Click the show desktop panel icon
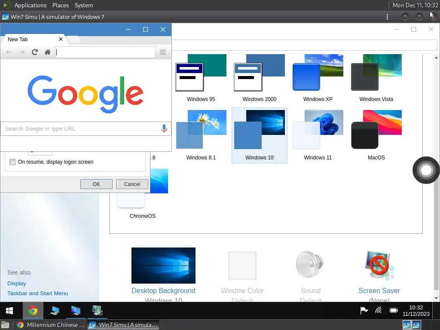440x330 pixels. coord(5,325)
